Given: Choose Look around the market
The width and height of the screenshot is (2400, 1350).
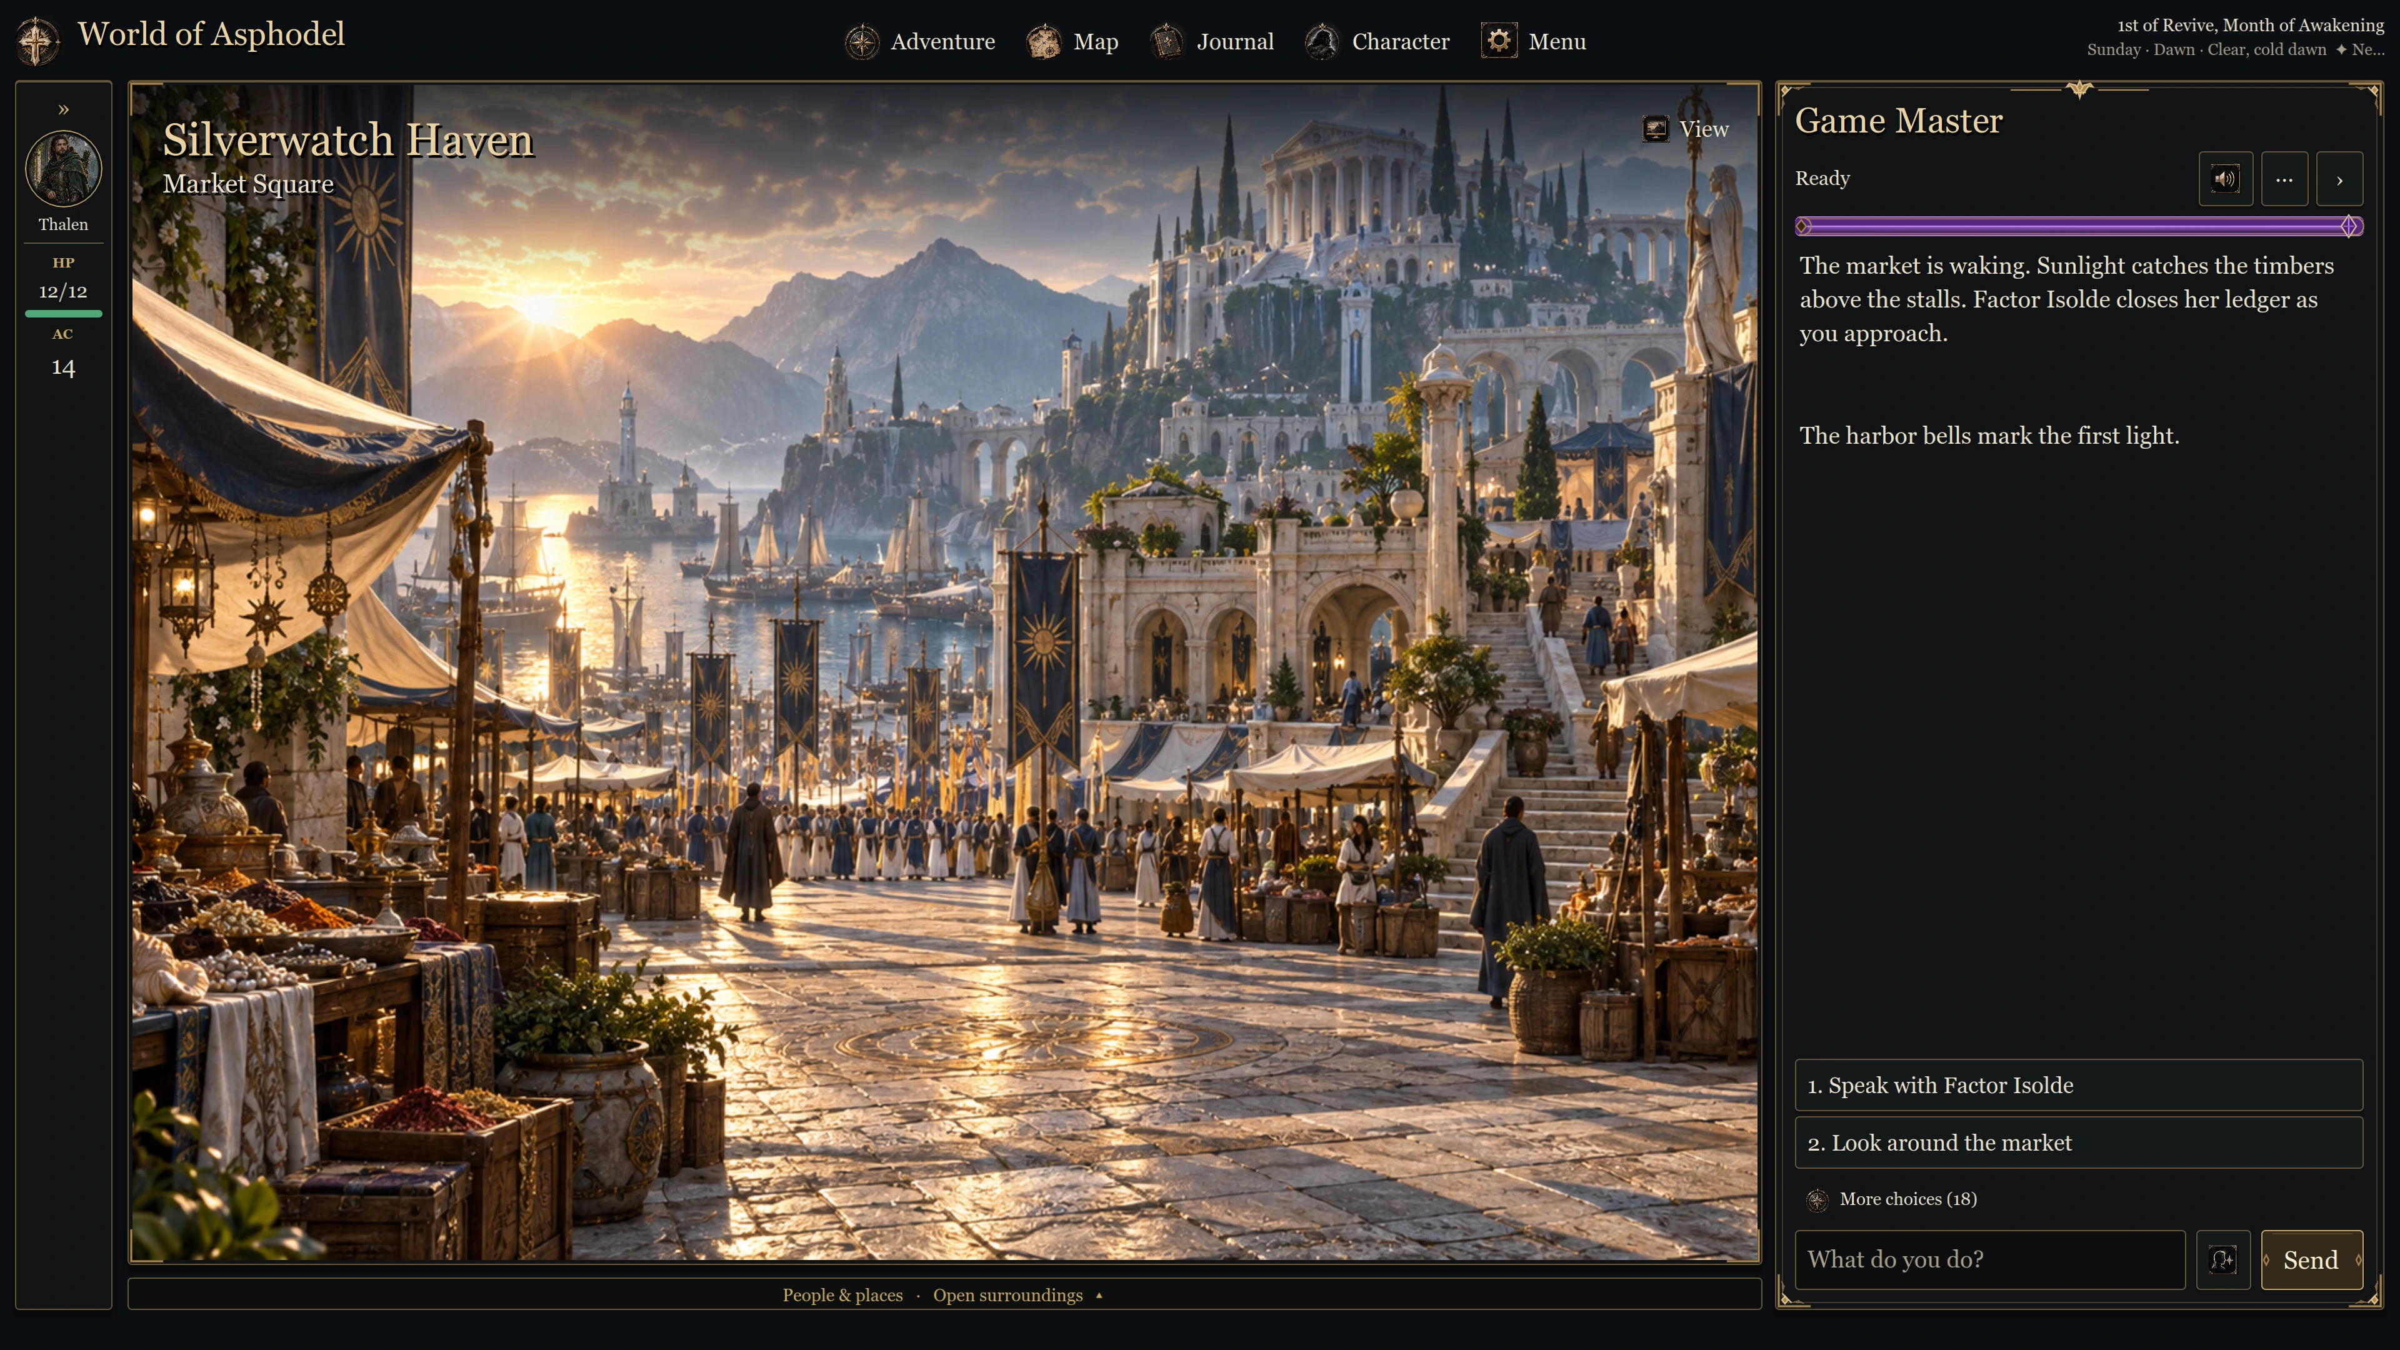Looking at the screenshot, I should [2079, 1143].
